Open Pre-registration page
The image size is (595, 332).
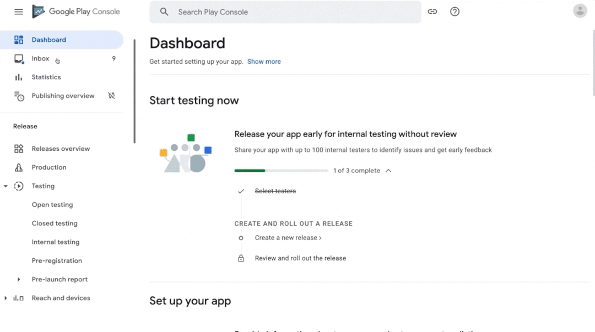click(x=57, y=260)
